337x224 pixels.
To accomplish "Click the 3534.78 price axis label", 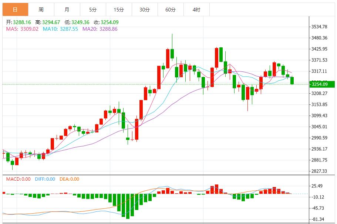I will 319,27.
